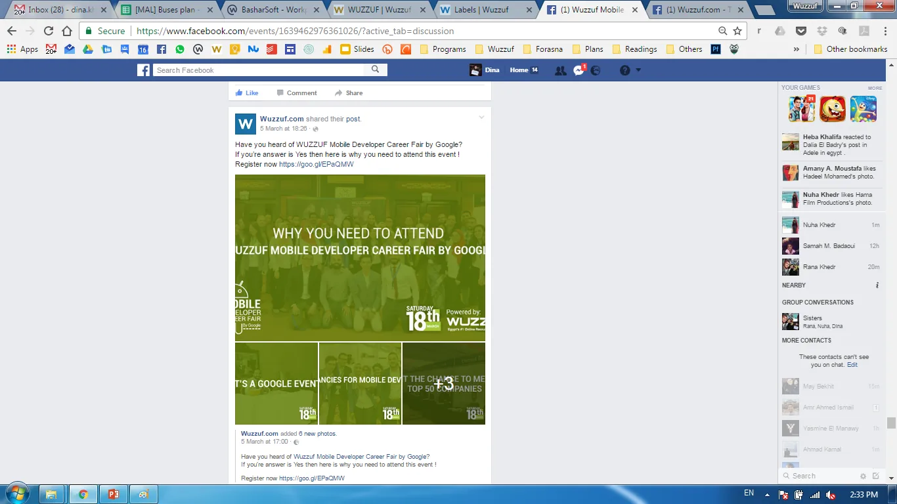Open the Readings bookmarks folder
Image resolution: width=897 pixels, height=504 pixels.
634,49
